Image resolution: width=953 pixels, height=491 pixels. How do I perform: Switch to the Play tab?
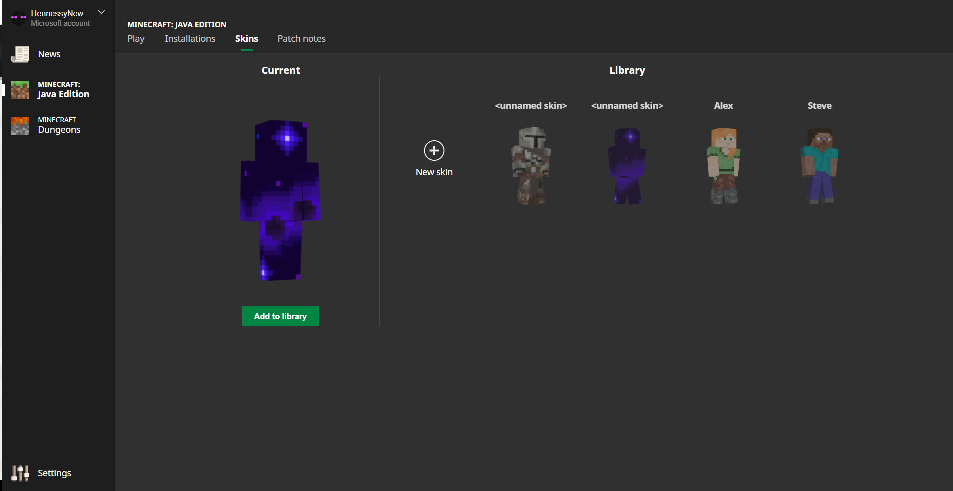(x=136, y=39)
